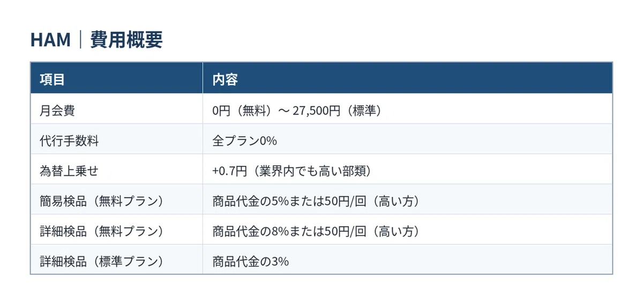
Task: Select 簡易検品（無料プラン） row label
Action: click(101, 202)
